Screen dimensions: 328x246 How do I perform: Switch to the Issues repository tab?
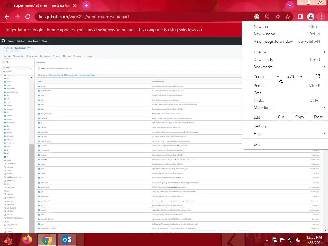(x=18, y=56)
